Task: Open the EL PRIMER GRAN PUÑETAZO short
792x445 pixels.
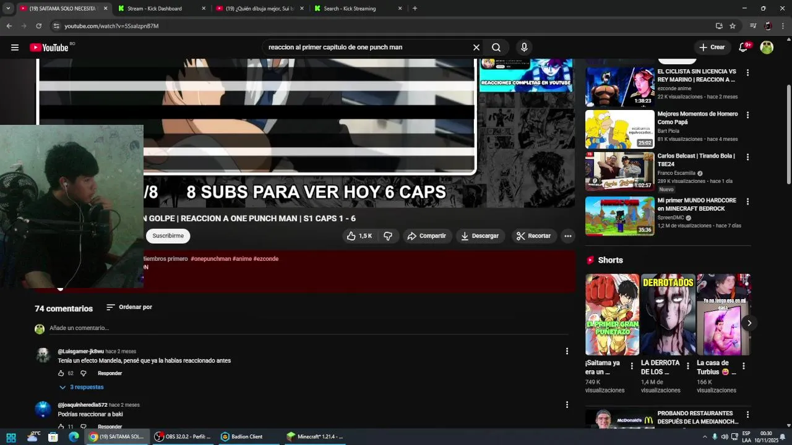Action: [612, 315]
